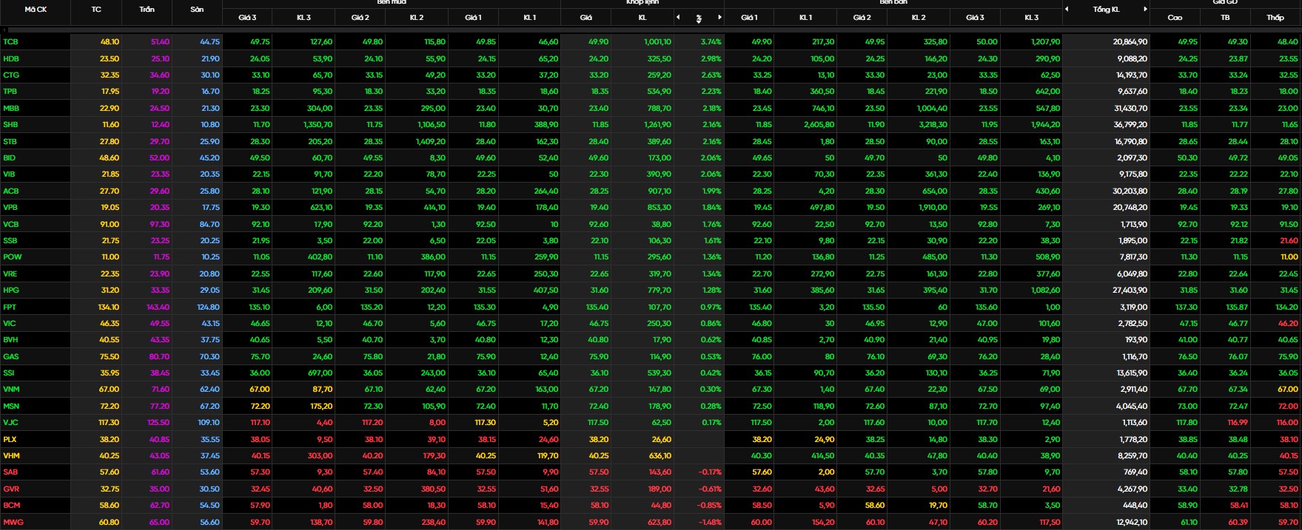Click the TB column header
This screenshot has height=530, width=1302.
coord(1225,17)
